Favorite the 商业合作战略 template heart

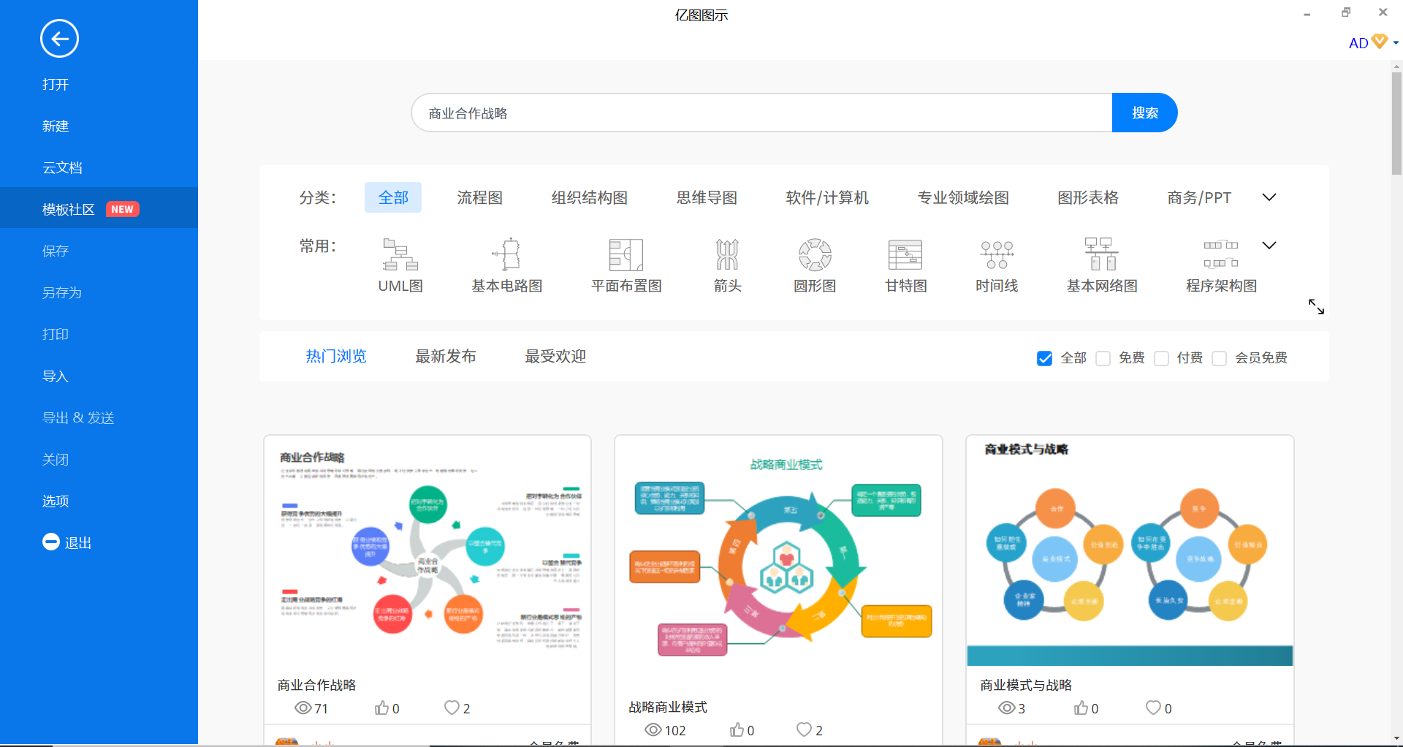(452, 708)
